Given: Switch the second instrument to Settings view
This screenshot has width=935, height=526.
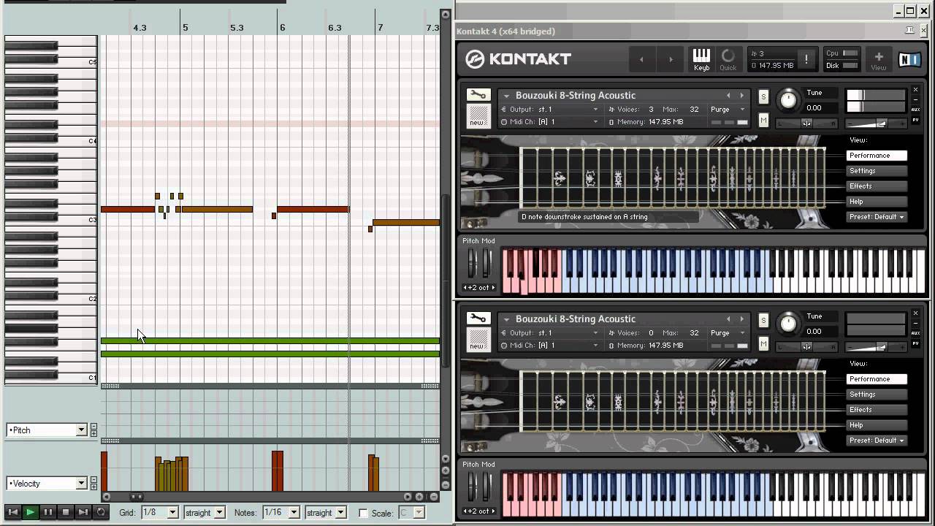Looking at the screenshot, I should 877,394.
